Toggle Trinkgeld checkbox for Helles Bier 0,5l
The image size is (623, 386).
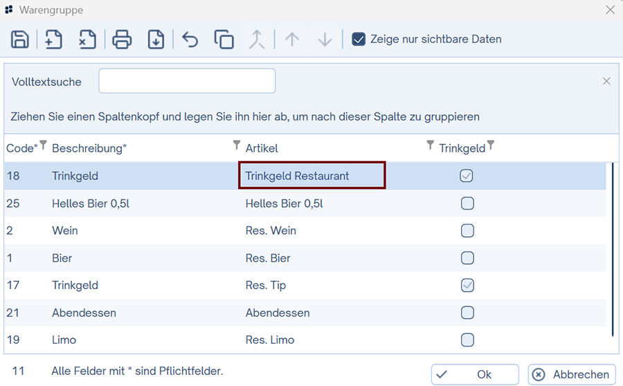click(x=467, y=204)
